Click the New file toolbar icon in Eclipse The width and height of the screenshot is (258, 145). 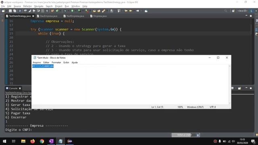click(3, 11)
